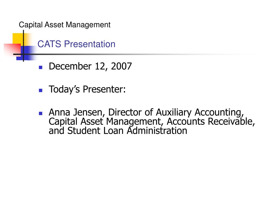The image size is (276, 207).
Task: Click the CATS Presentation title
Action: 76,44
